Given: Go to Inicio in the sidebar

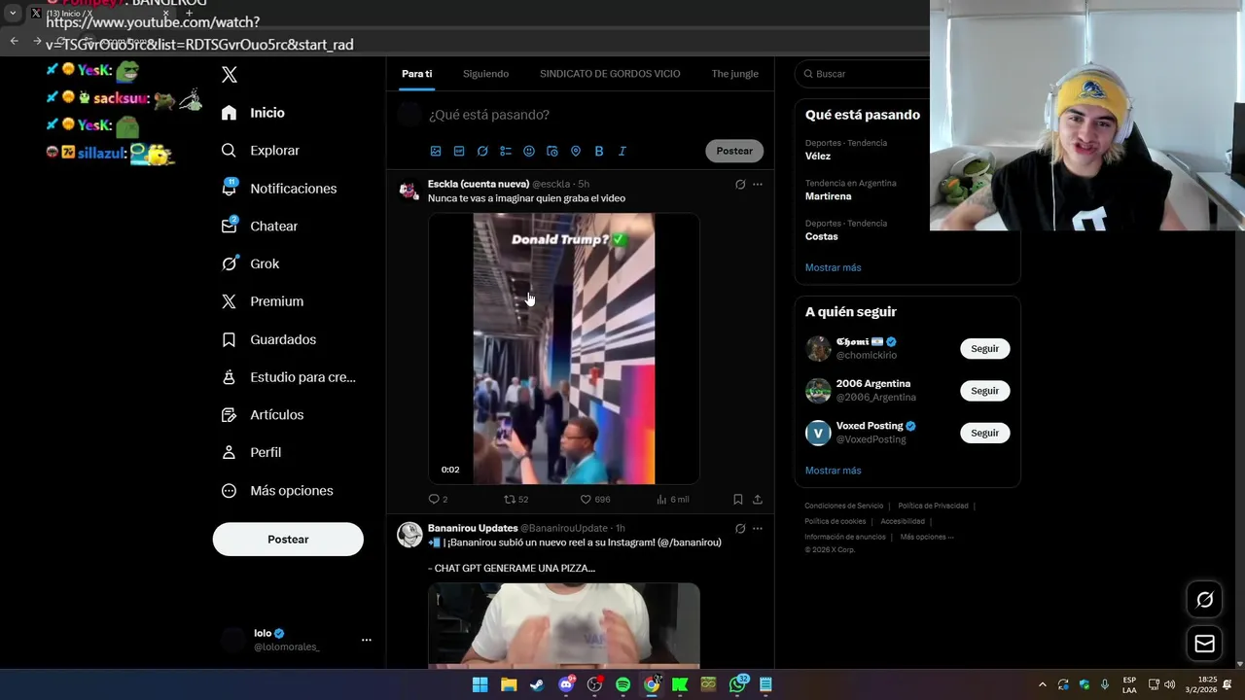Looking at the screenshot, I should 254,113.
